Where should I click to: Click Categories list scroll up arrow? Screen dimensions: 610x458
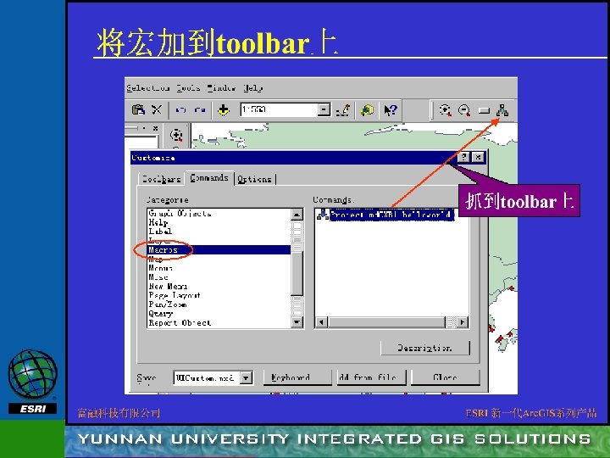point(297,215)
